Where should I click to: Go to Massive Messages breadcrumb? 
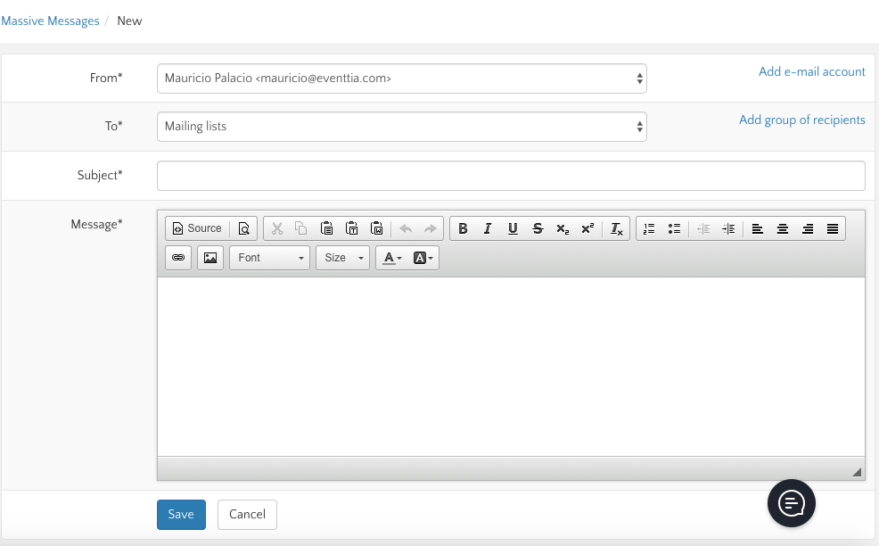50,21
